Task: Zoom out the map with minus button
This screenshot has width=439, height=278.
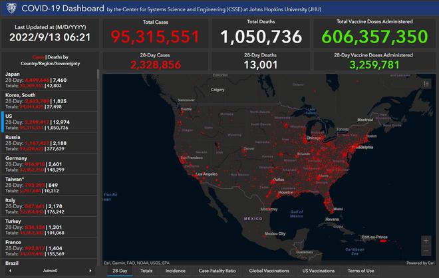Action: tap(426, 251)
